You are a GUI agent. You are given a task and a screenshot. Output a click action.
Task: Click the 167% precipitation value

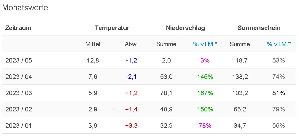(205, 93)
